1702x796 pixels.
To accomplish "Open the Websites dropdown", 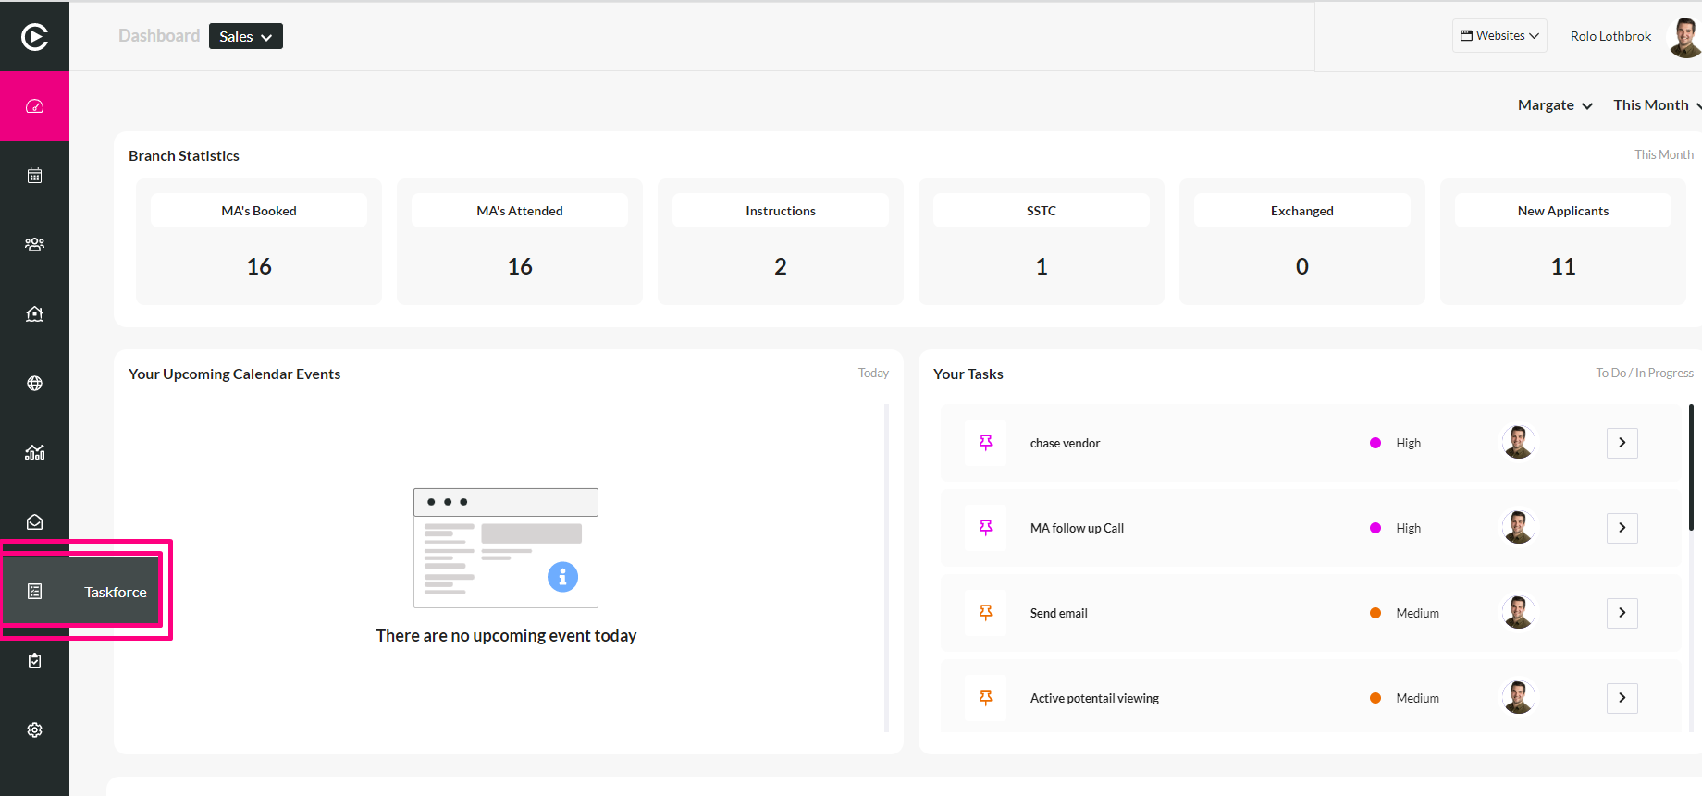I will tap(1499, 36).
